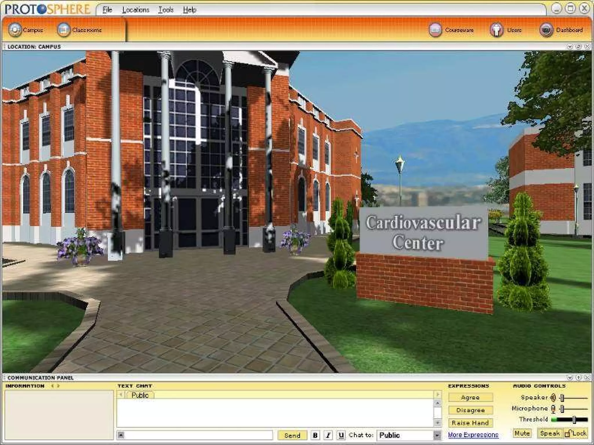Screen dimensions: 594x445
Task: Open the Campus location icon
Action: click(x=15, y=30)
